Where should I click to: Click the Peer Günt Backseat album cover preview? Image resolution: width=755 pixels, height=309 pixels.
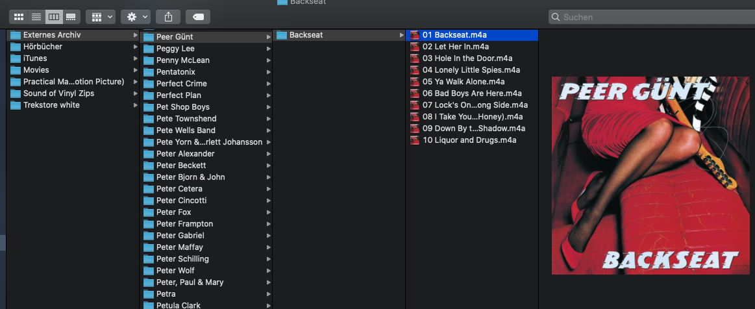tap(650, 176)
